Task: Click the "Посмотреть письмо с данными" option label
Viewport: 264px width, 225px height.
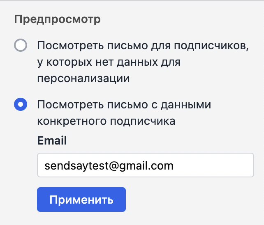Action: click(x=124, y=105)
